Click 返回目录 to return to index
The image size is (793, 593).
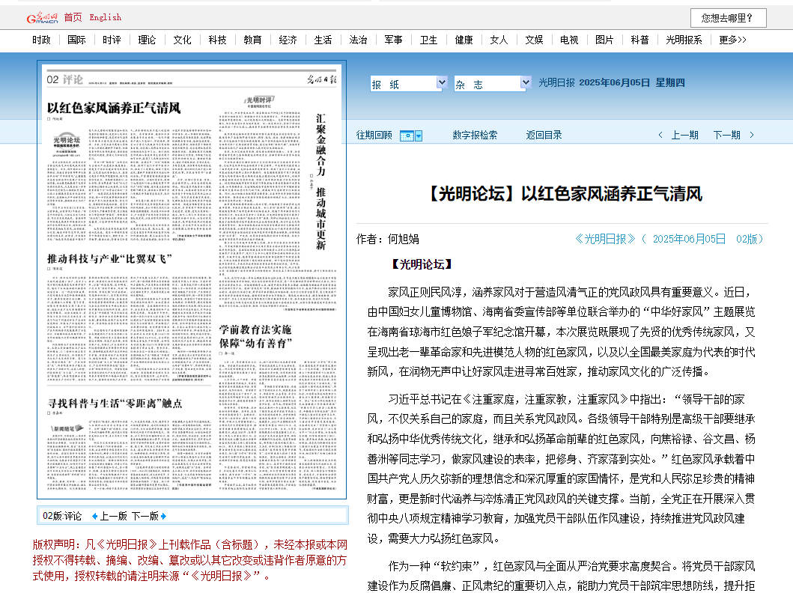[544, 136]
